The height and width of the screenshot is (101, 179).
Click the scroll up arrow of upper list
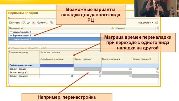(157, 28)
